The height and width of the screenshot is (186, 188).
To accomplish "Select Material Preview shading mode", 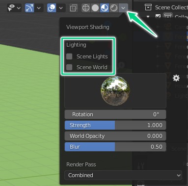I will pos(105,8).
